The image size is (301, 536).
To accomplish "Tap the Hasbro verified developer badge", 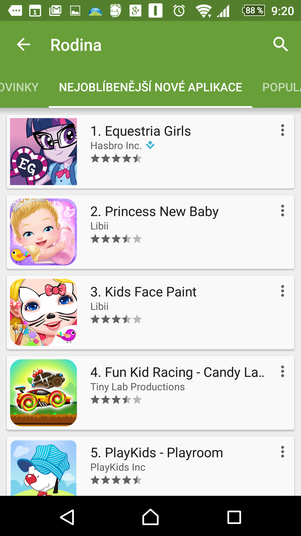I will (x=150, y=145).
